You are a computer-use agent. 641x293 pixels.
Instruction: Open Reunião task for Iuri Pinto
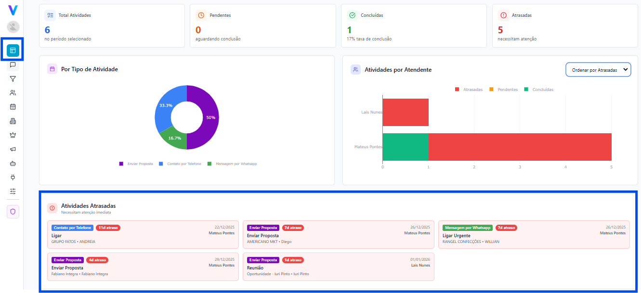pos(339,267)
